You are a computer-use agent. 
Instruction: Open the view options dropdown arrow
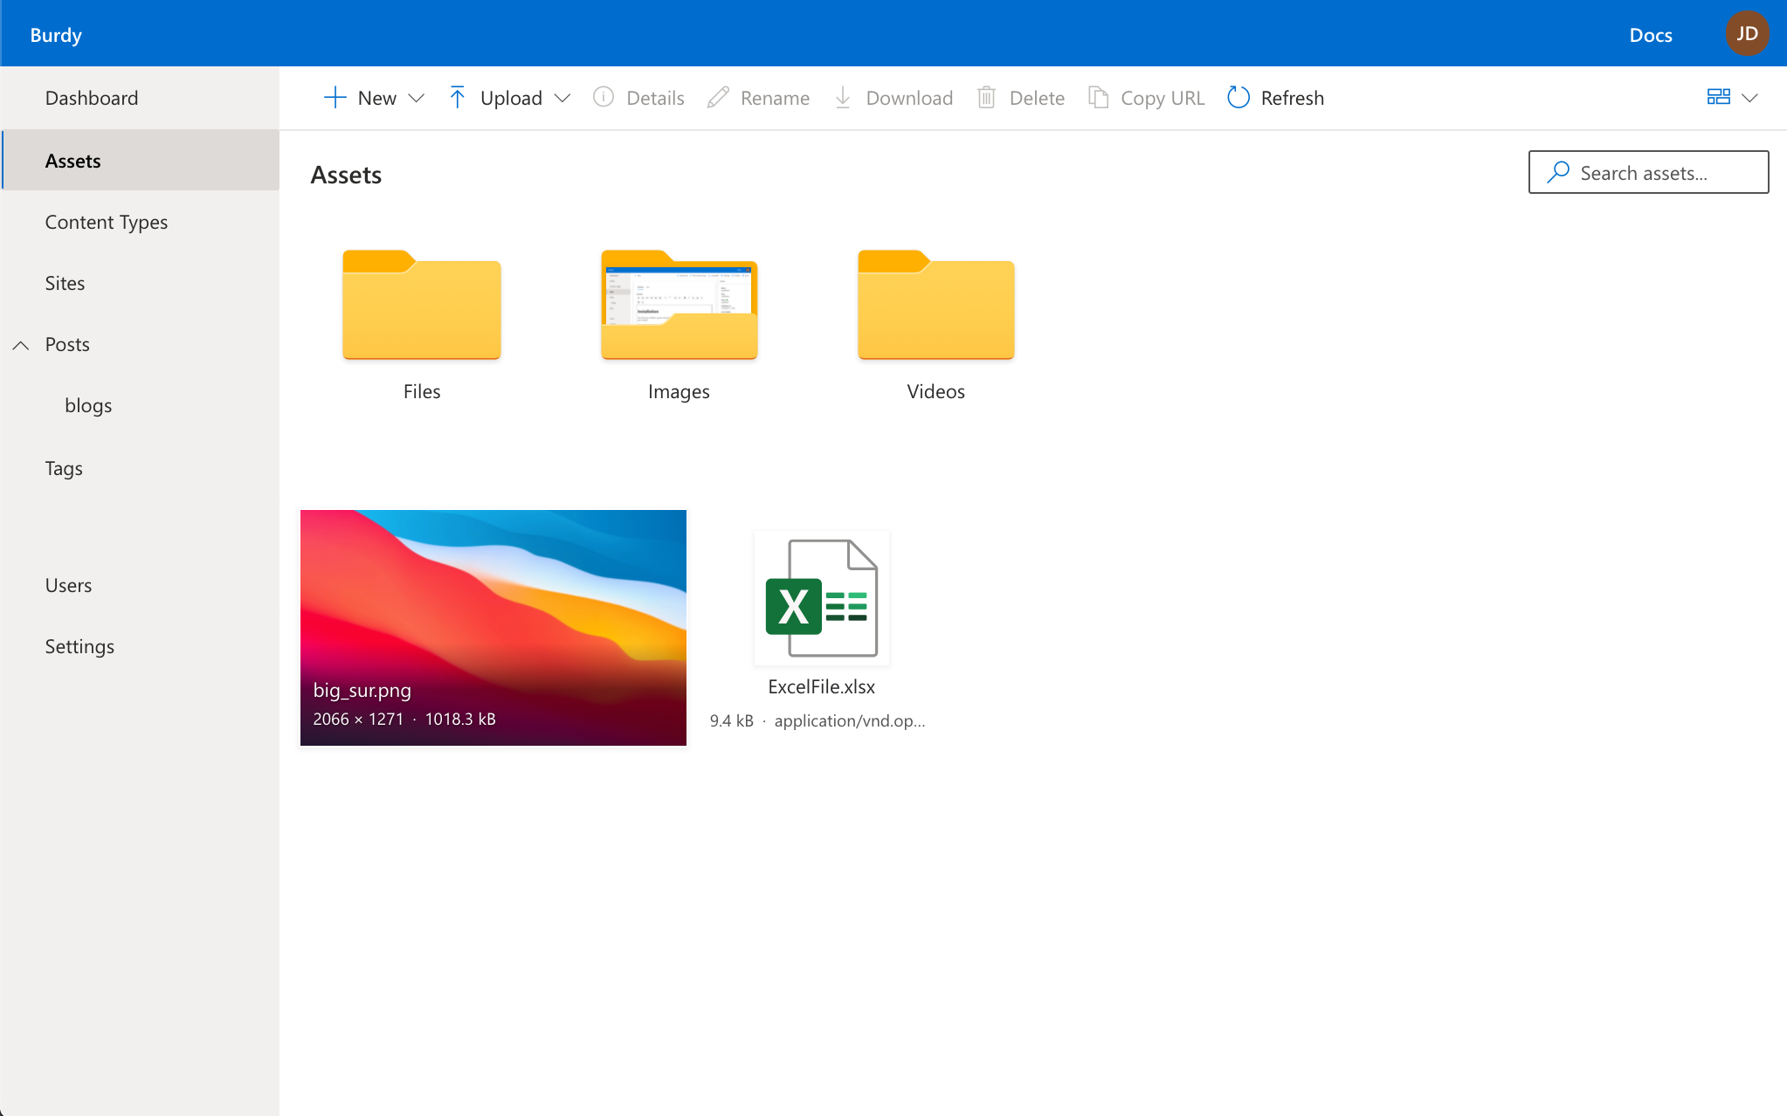[x=1749, y=98]
